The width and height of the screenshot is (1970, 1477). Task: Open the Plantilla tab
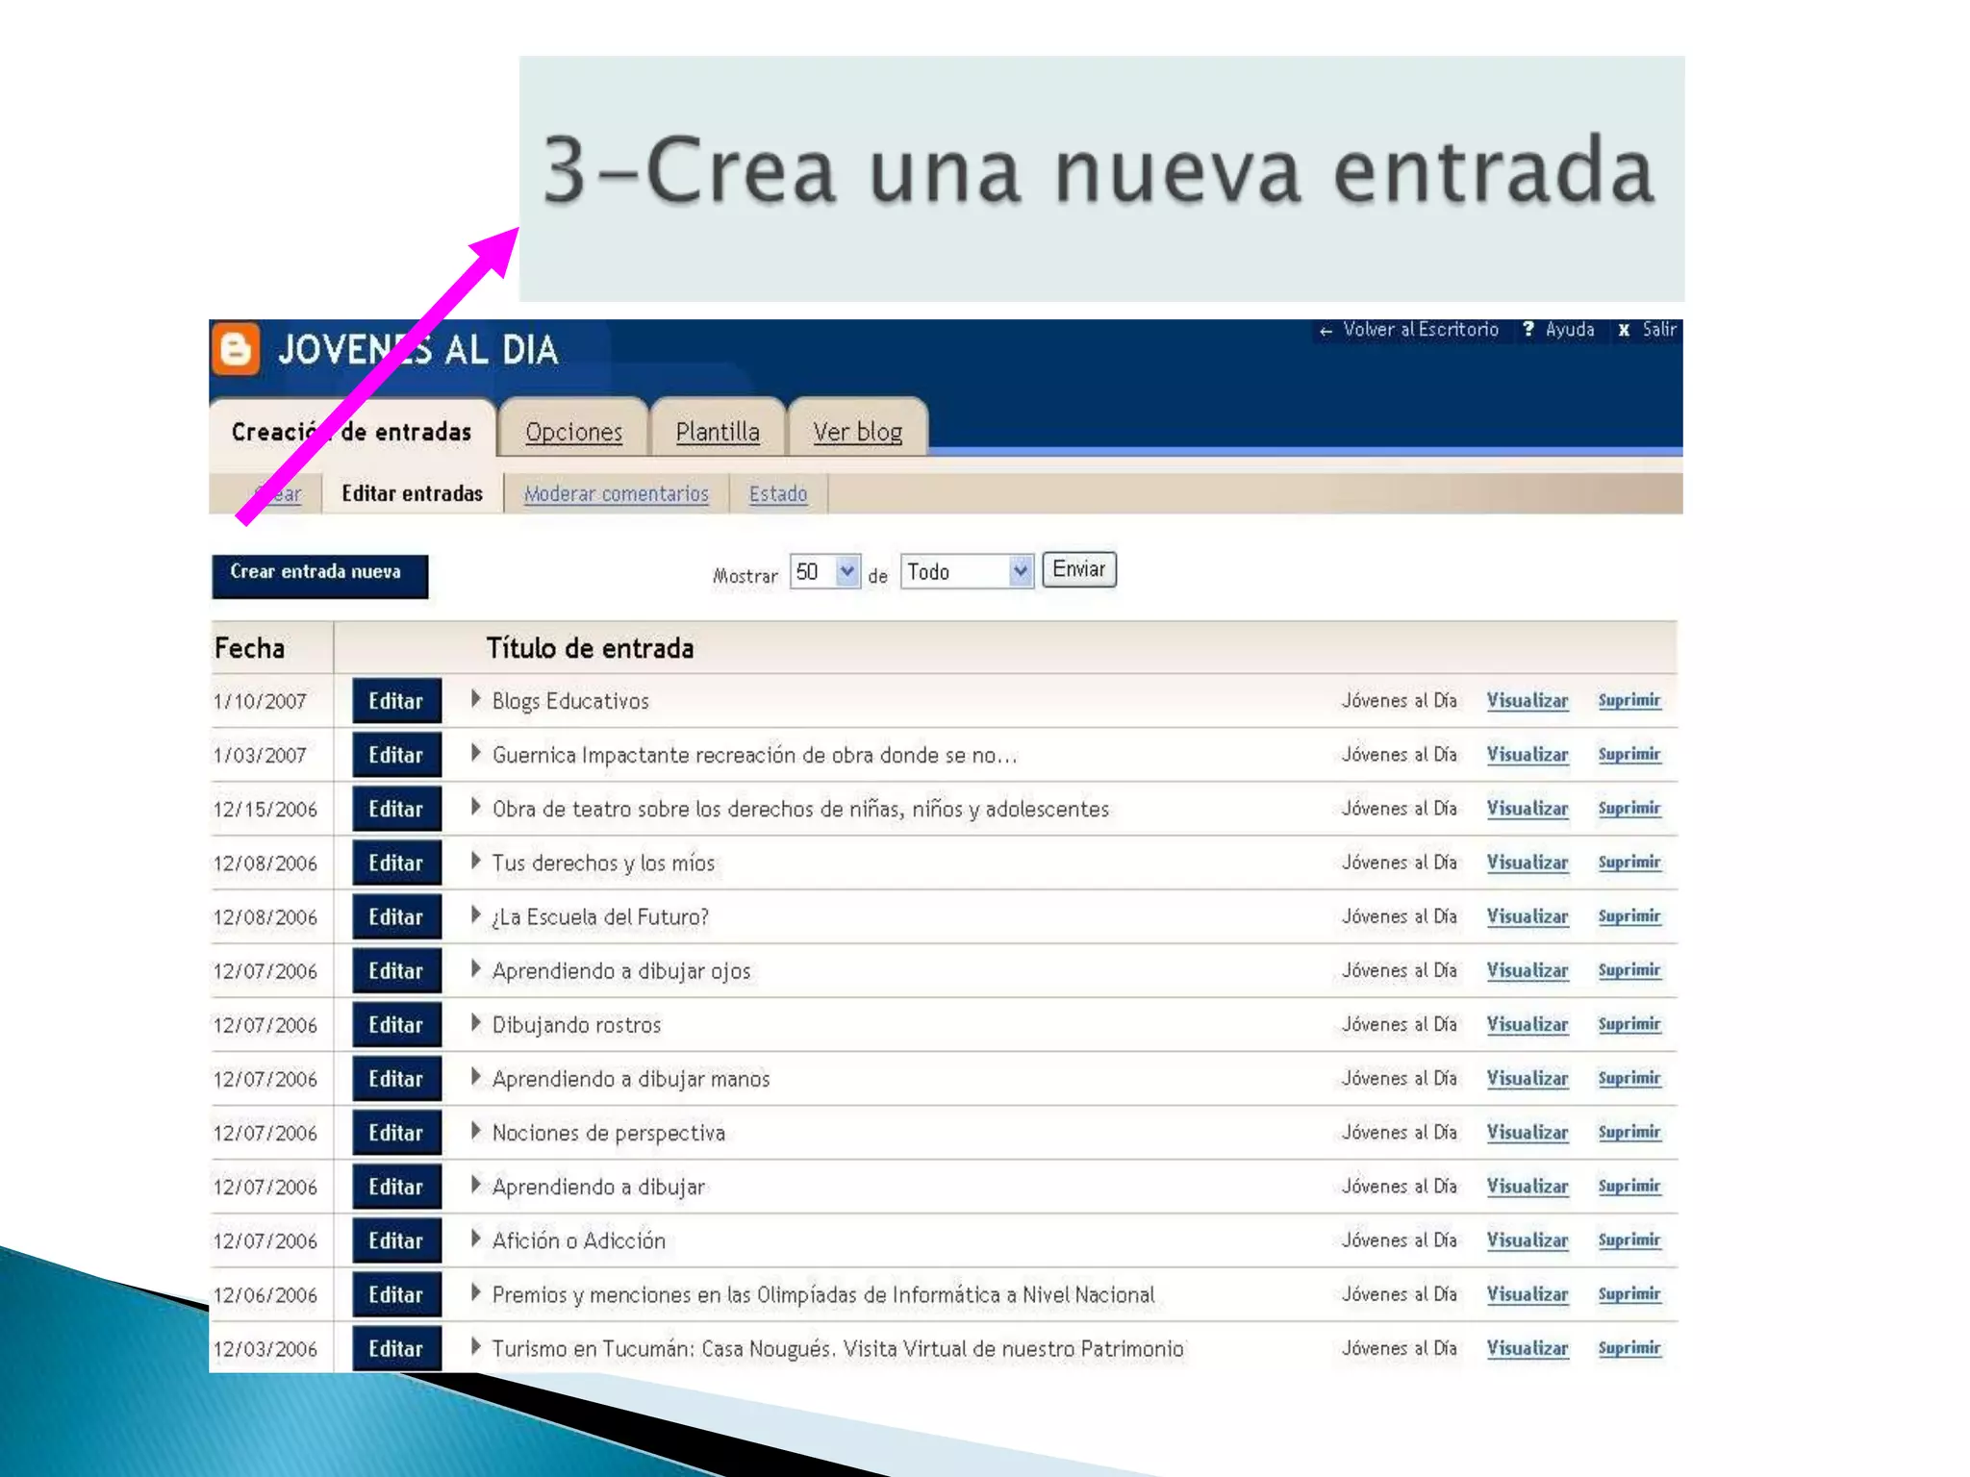coord(718,432)
